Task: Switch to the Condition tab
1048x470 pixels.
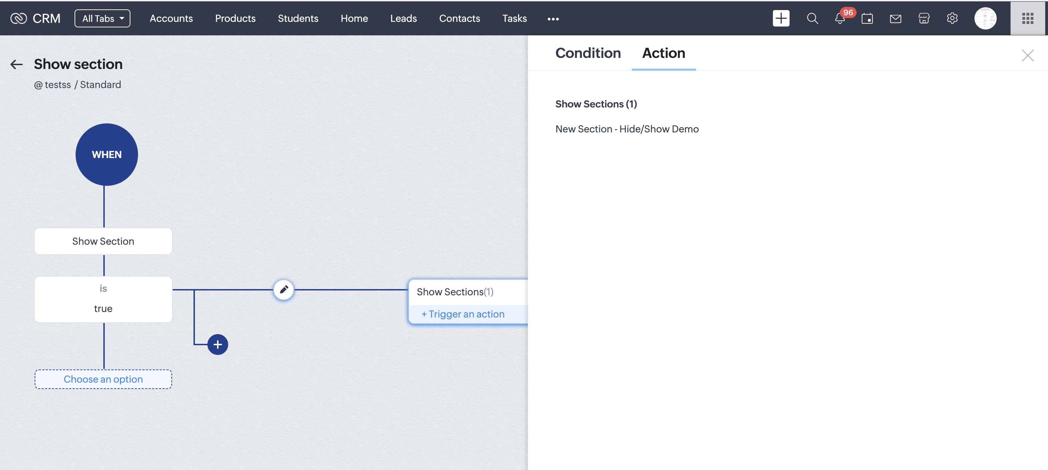Action: coord(588,53)
